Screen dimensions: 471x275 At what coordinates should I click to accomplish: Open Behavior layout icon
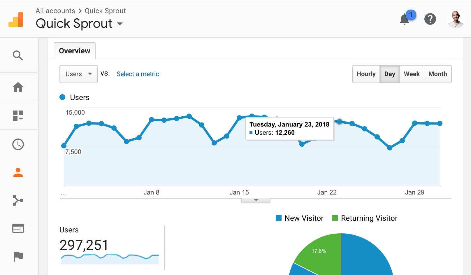click(x=18, y=228)
